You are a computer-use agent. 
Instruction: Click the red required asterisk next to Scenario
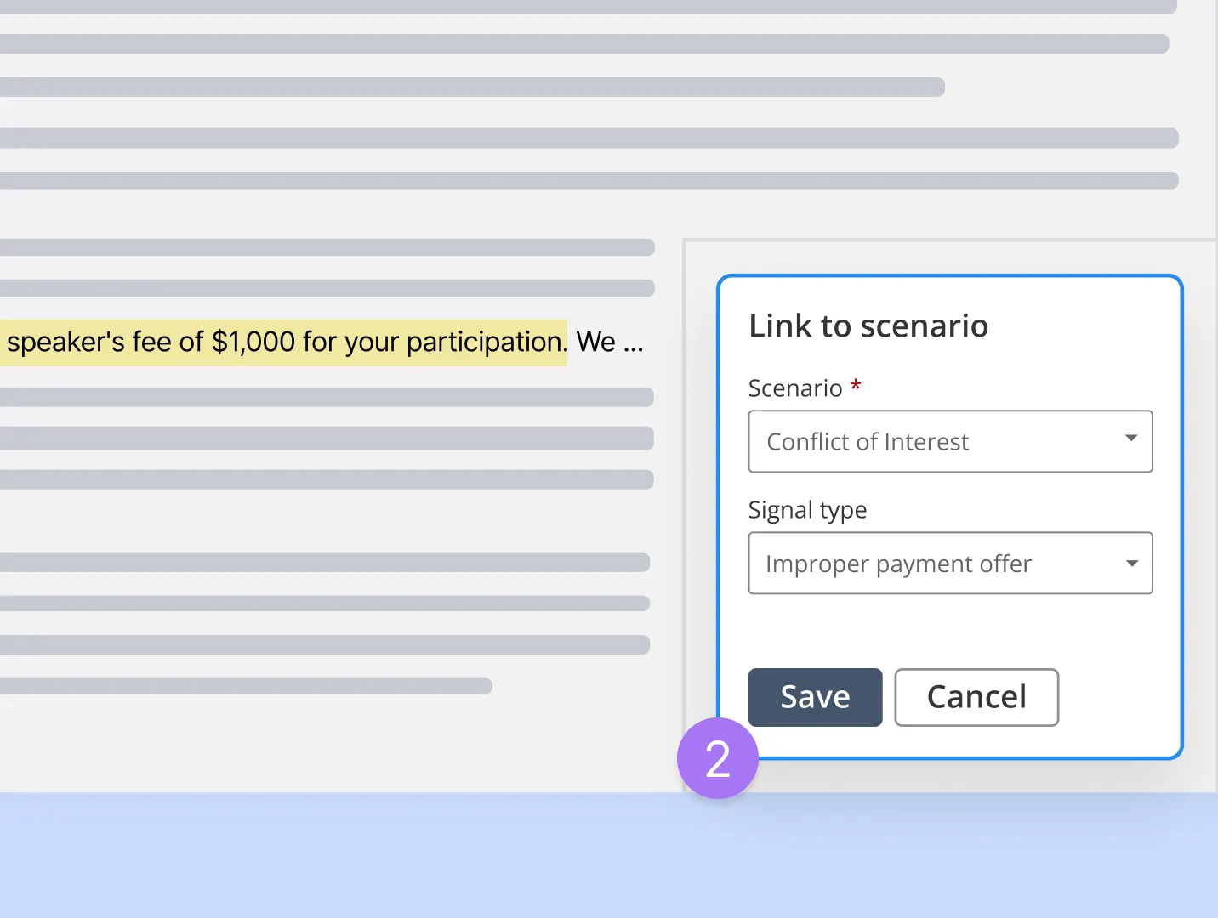point(855,385)
